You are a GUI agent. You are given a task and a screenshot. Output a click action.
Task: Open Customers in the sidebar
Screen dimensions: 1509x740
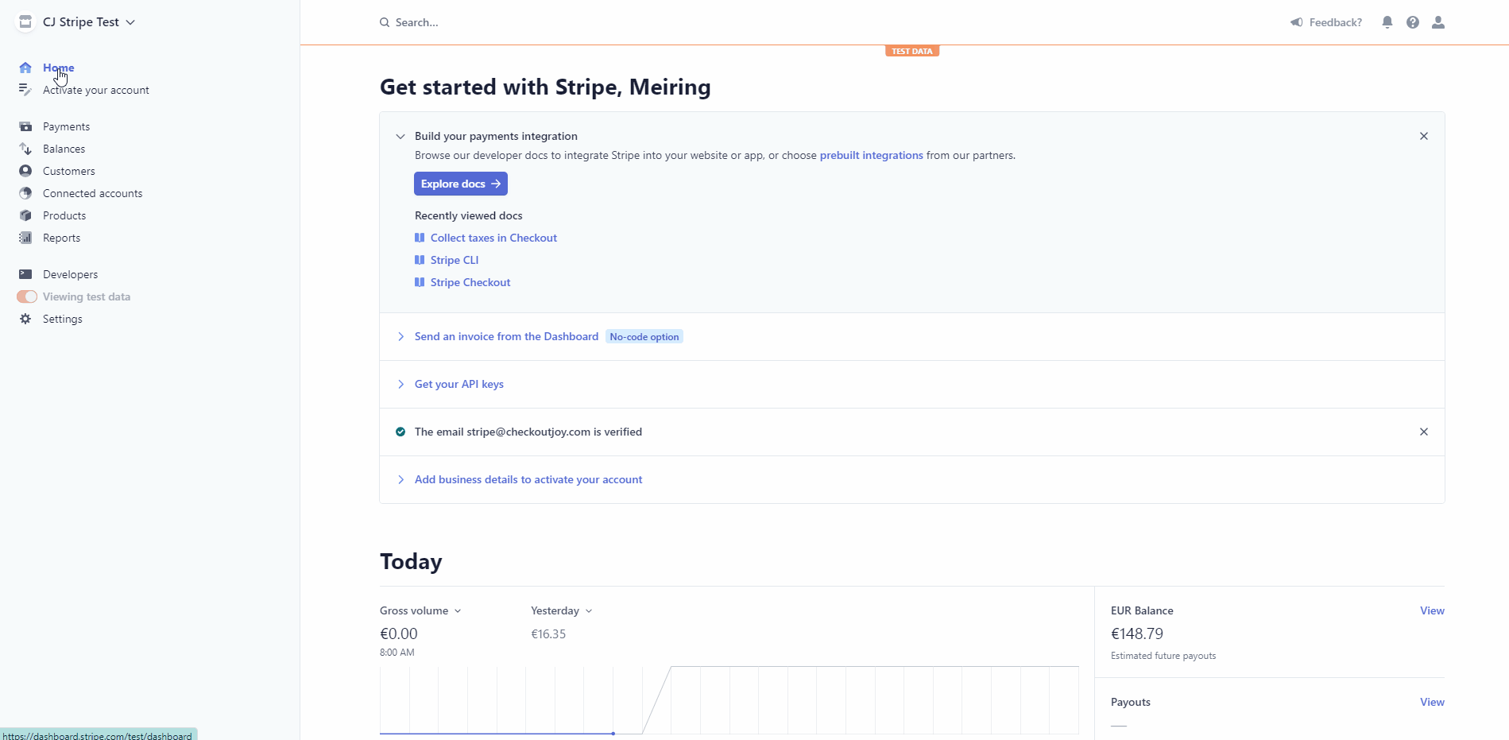coord(69,171)
